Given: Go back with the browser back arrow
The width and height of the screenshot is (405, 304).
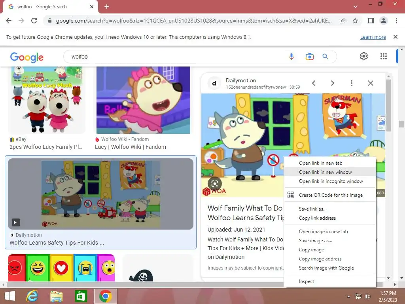Looking at the screenshot, I should (x=9, y=21).
